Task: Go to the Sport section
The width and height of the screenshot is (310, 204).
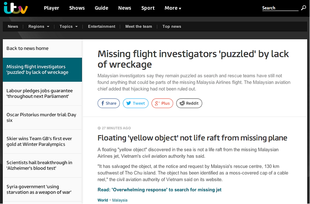Action: tap(148, 8)
